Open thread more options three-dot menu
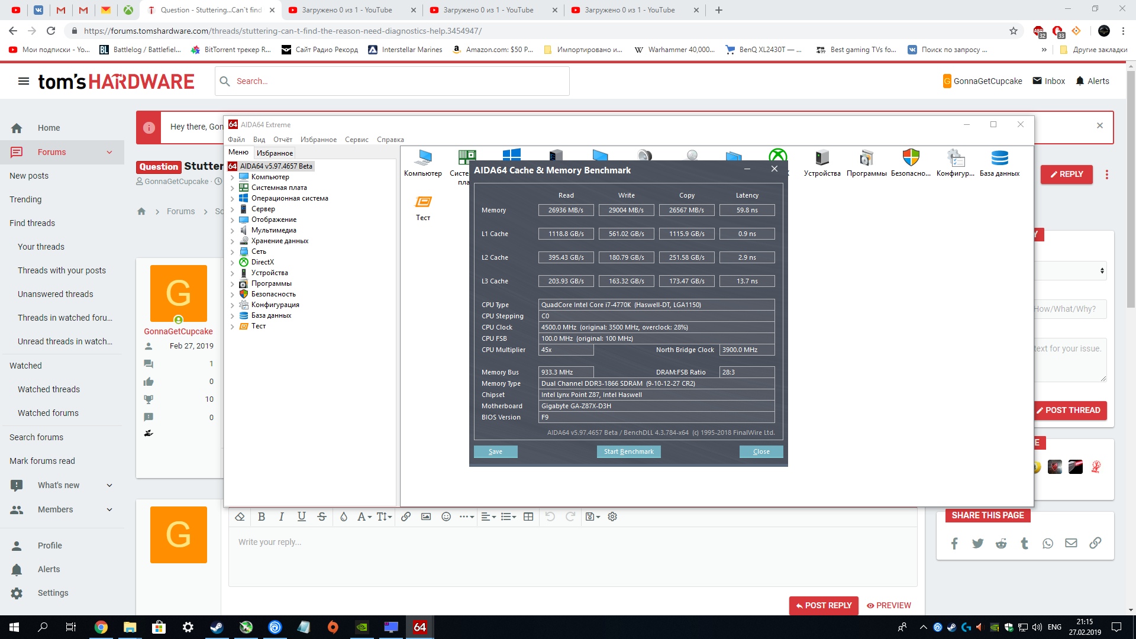This screenshot has height=639, width=1136. 1107,175
